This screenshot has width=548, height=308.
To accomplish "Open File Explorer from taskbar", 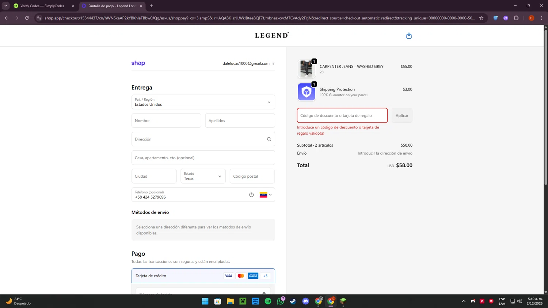I will 230,301.
